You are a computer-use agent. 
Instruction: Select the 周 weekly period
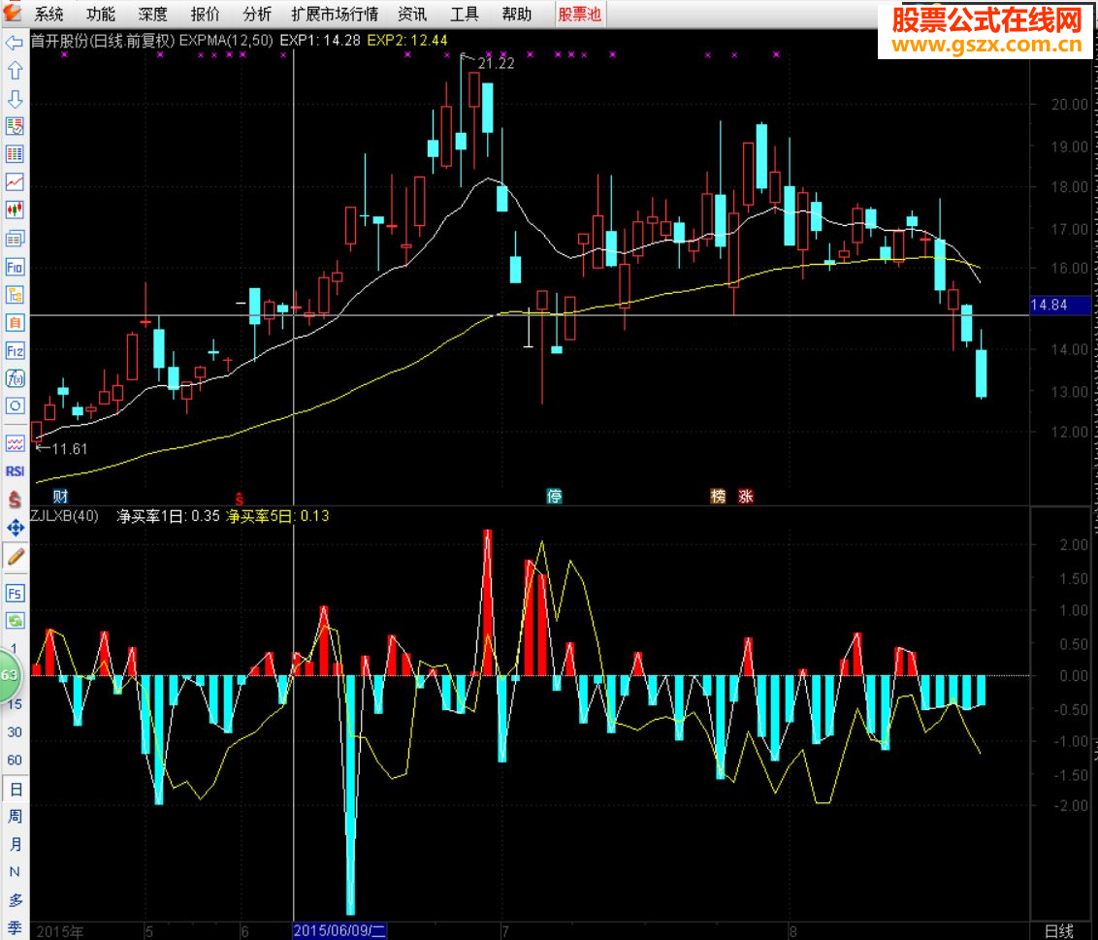(15, 817)
